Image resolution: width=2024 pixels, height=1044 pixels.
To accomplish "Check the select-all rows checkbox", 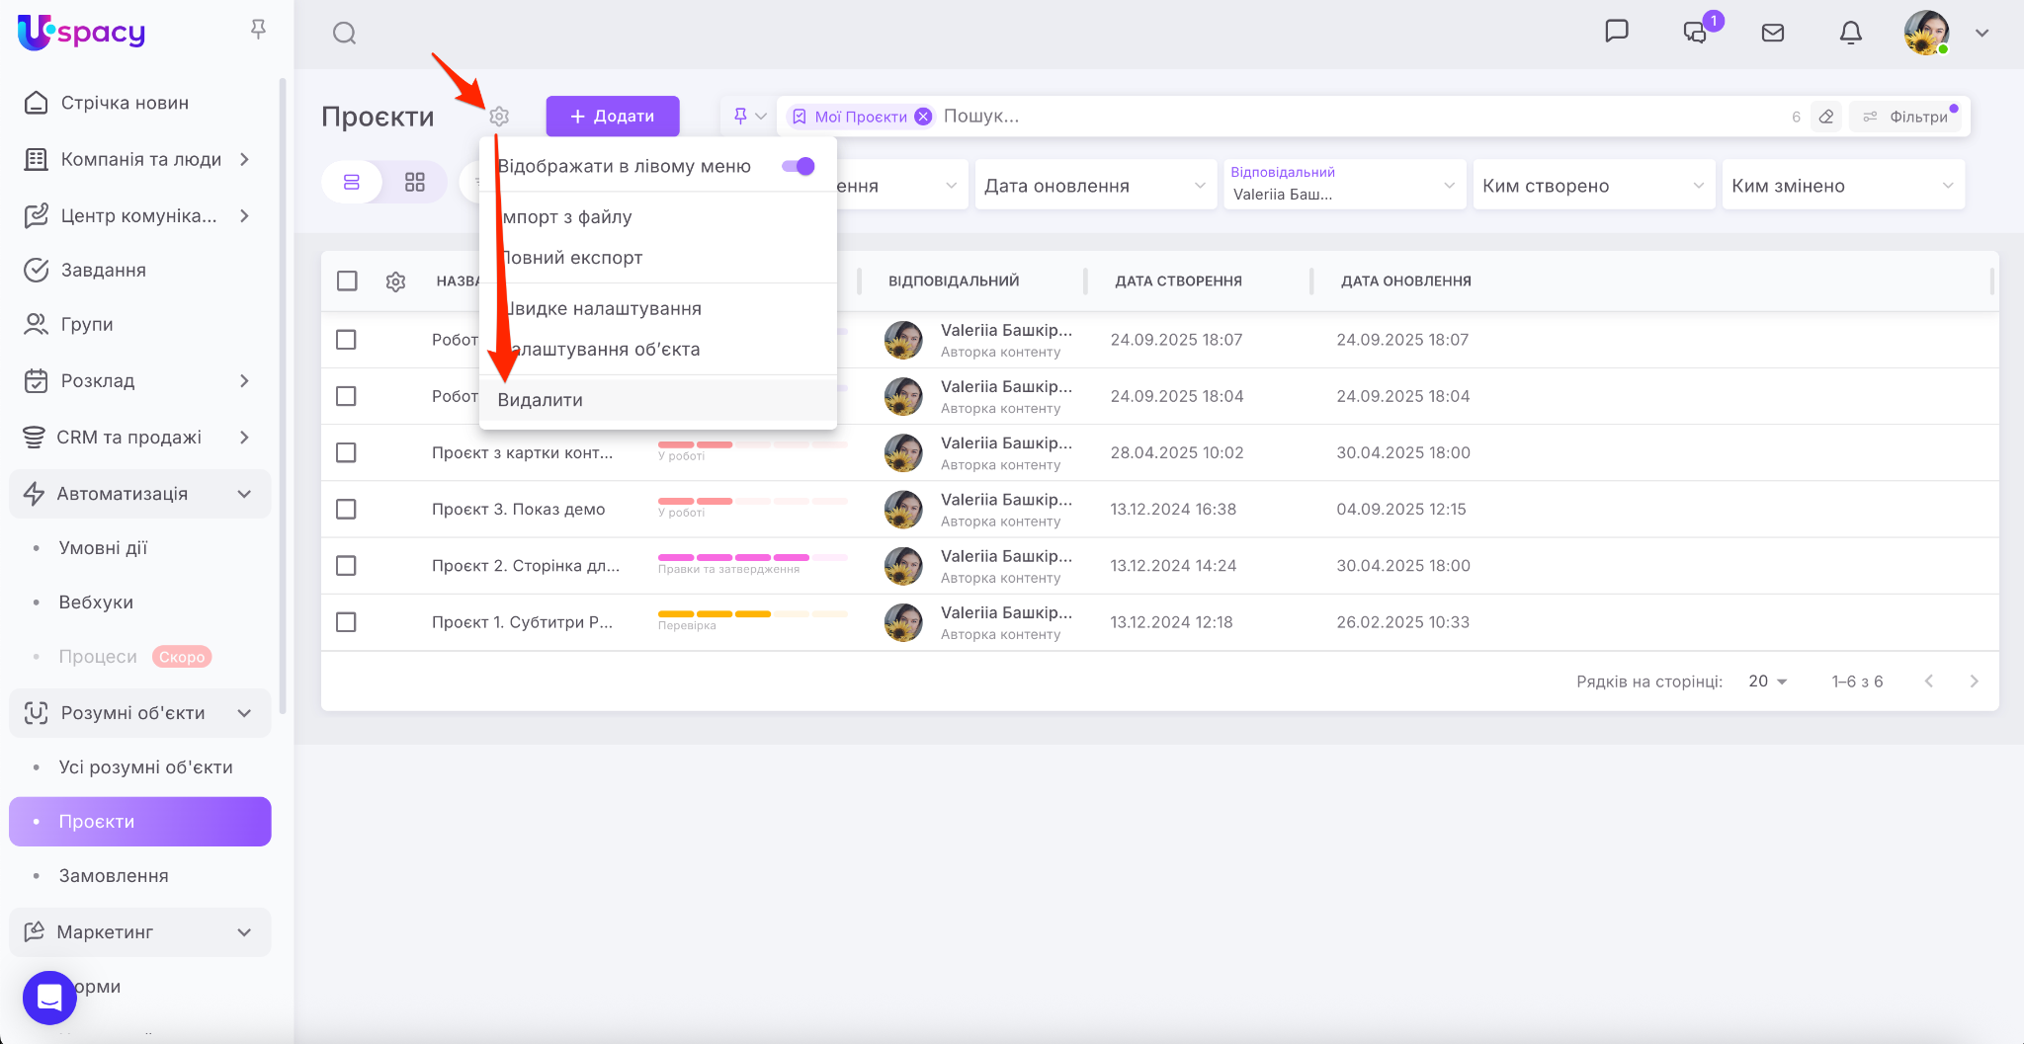I will (347, 281).
